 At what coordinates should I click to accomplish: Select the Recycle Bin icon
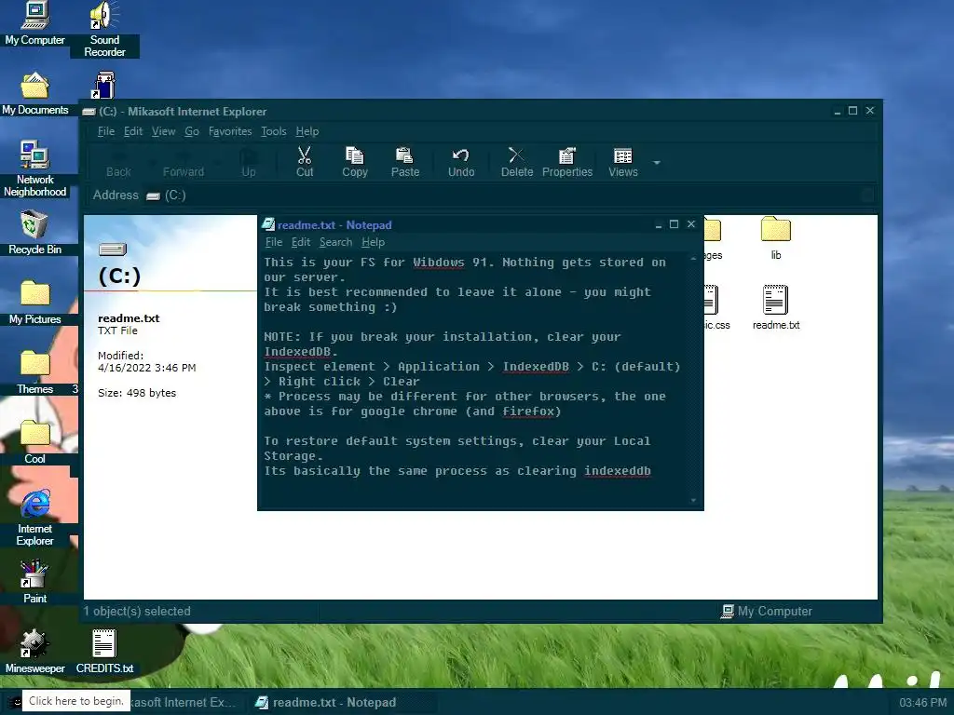[34, 232]
